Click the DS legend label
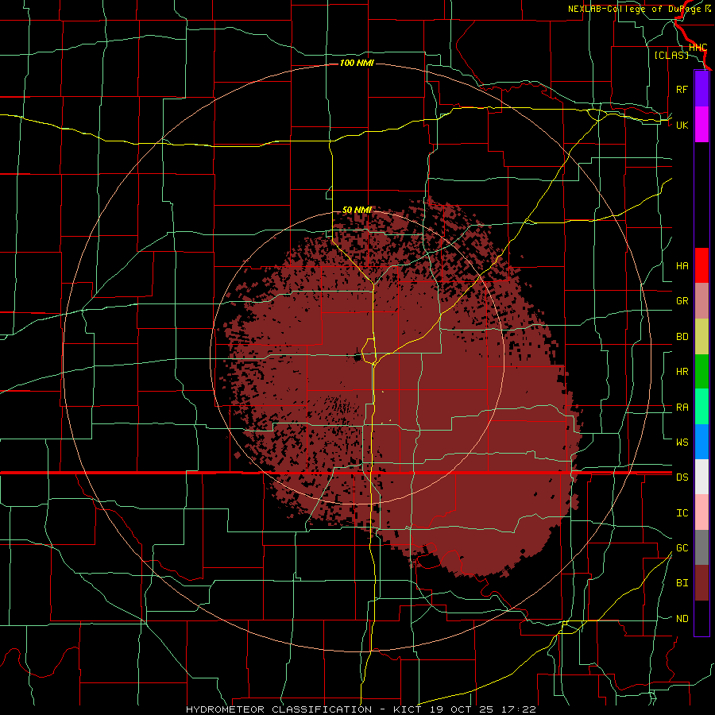The image size is (715, 715). point(682,477)
